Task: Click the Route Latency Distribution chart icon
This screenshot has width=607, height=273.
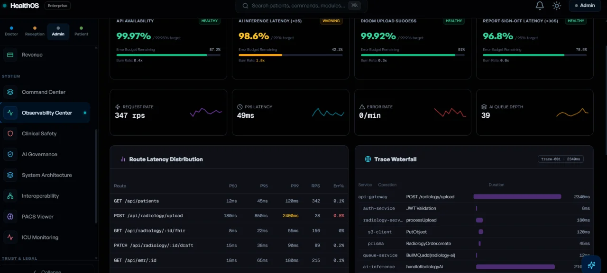Action: click(123, 159)
